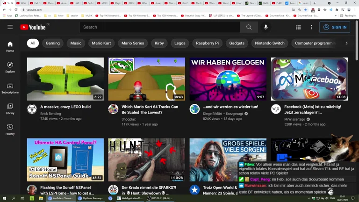Open the YouTube hamburger guide menu
Image resolution: width=359 pixels, height=202 pixels.
tap(10, 27)
